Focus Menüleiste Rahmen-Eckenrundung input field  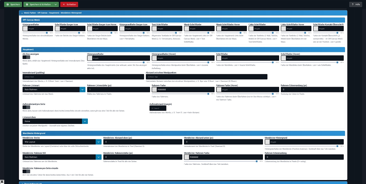click(304, 157)
